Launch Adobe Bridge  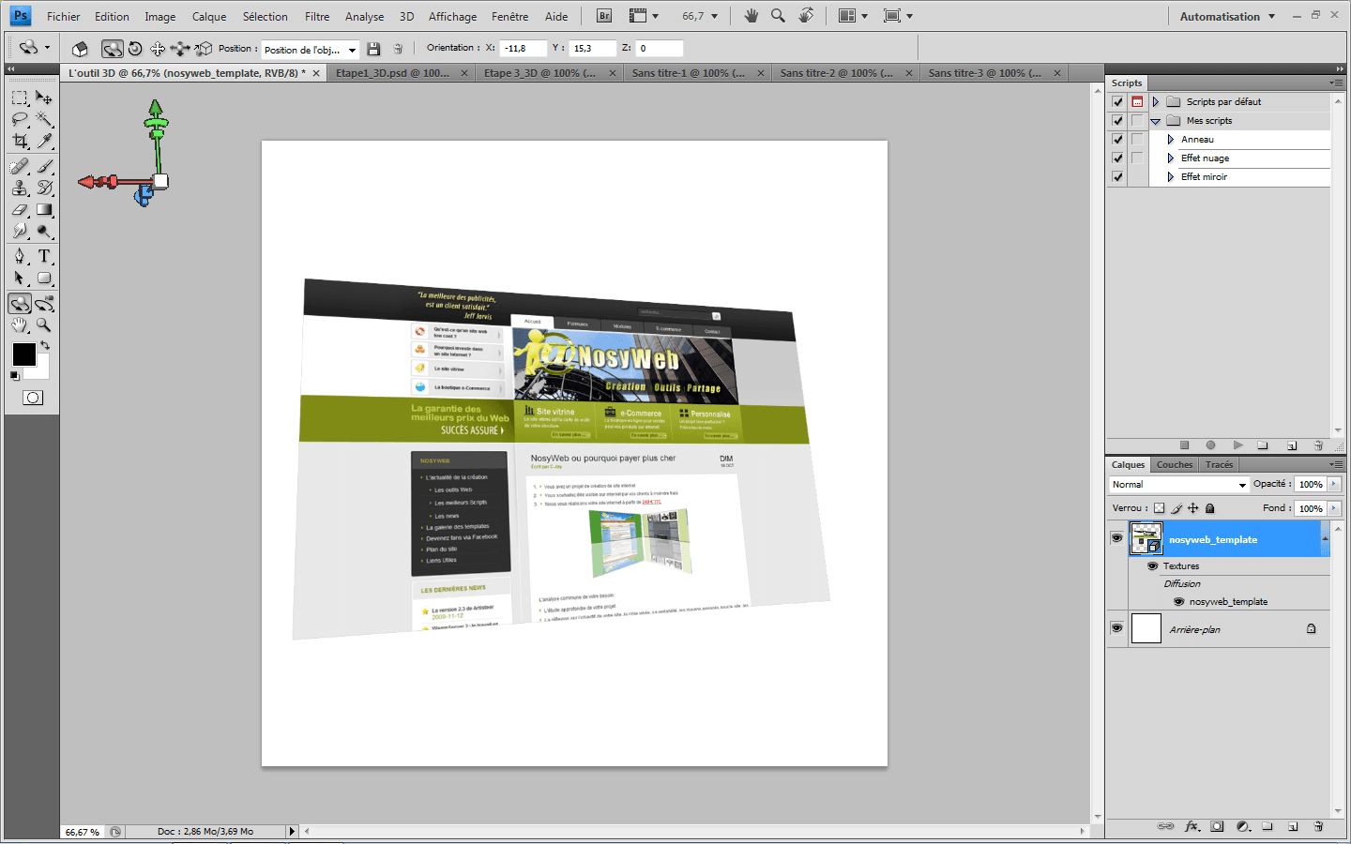[x=604, y=16]
